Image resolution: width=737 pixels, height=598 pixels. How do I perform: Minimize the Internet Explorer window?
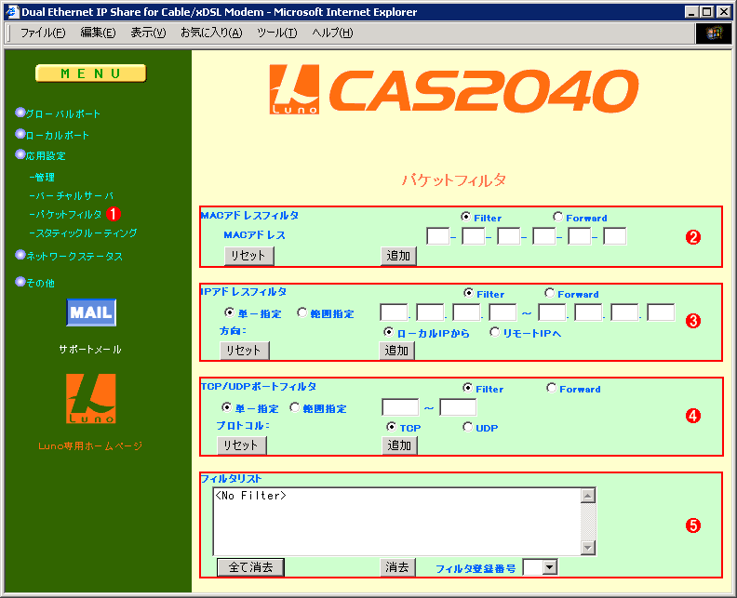pyautogui.click(x=690, y=12)
